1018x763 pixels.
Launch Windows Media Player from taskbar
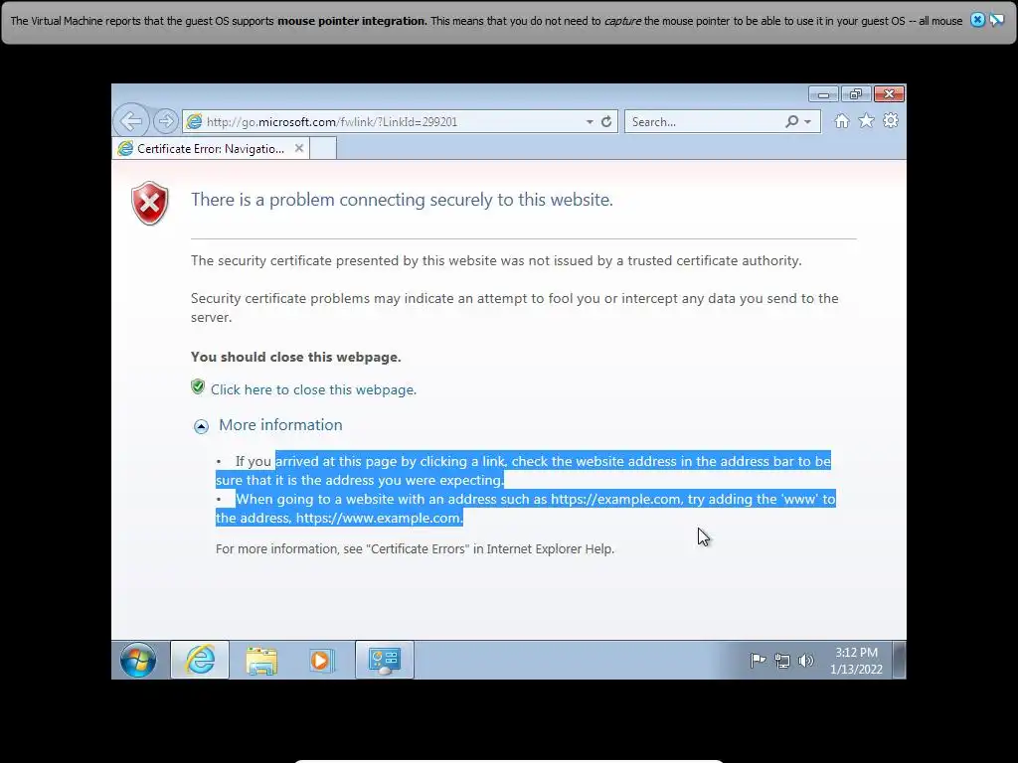(321, 661)
